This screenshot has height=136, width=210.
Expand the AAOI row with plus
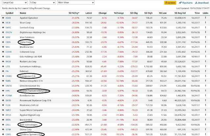coord(3,18)
